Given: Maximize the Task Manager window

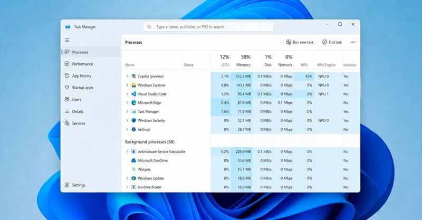Looking at the screenshot, I should point(340,24).
